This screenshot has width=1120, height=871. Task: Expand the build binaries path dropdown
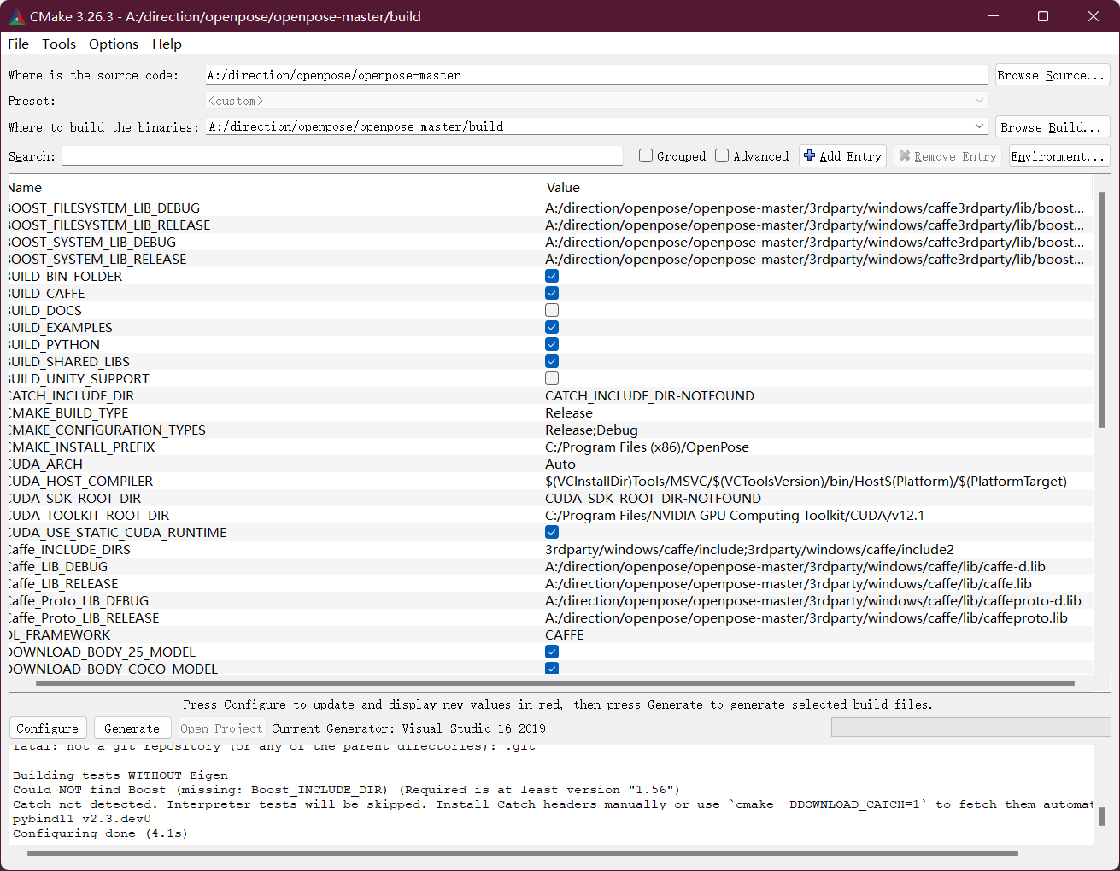979,126
